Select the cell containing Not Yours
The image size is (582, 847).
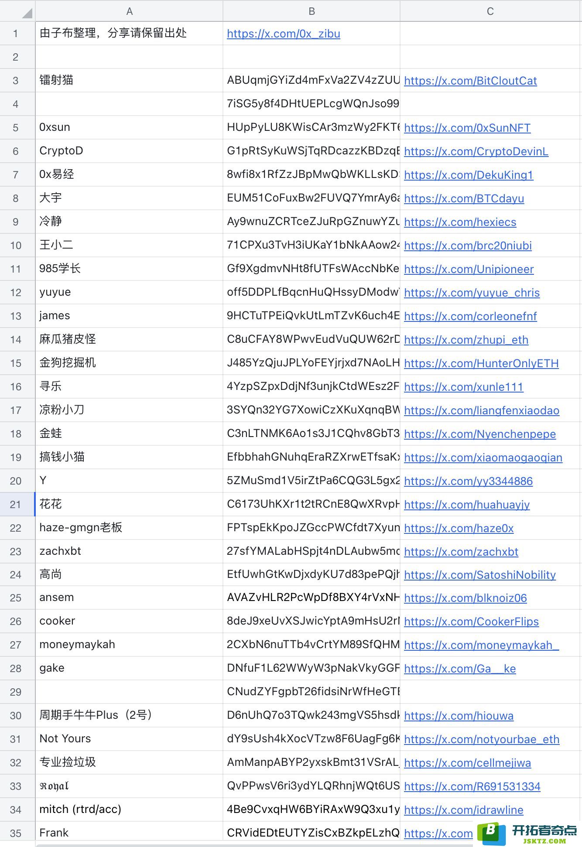click(129, 739)
